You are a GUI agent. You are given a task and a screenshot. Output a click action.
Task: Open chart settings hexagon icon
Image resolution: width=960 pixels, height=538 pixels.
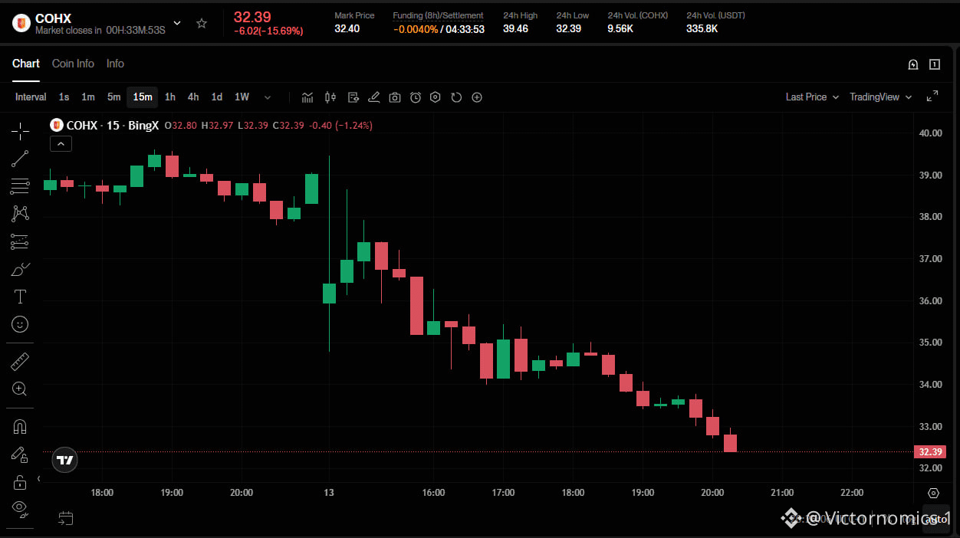(436, 97)
